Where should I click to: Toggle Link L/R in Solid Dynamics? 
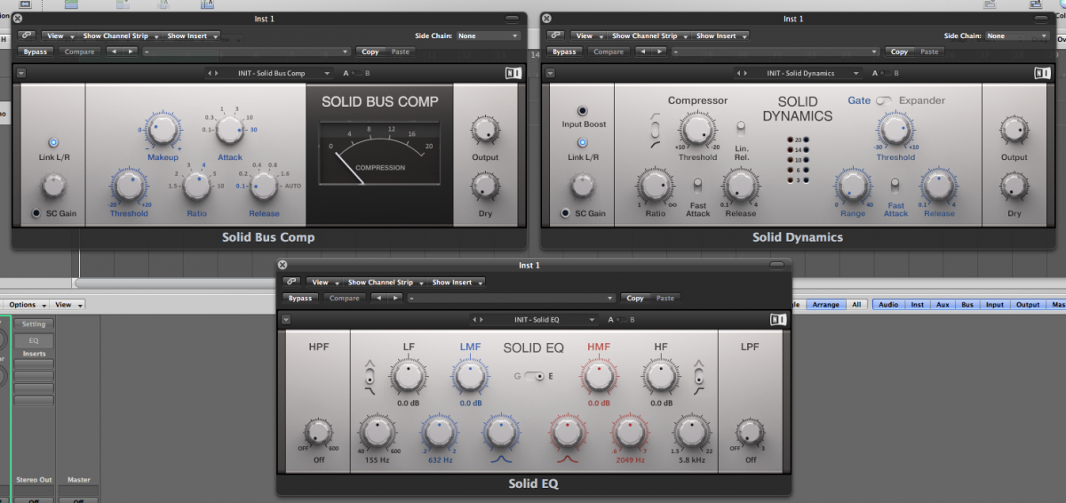tap(583, 142)
